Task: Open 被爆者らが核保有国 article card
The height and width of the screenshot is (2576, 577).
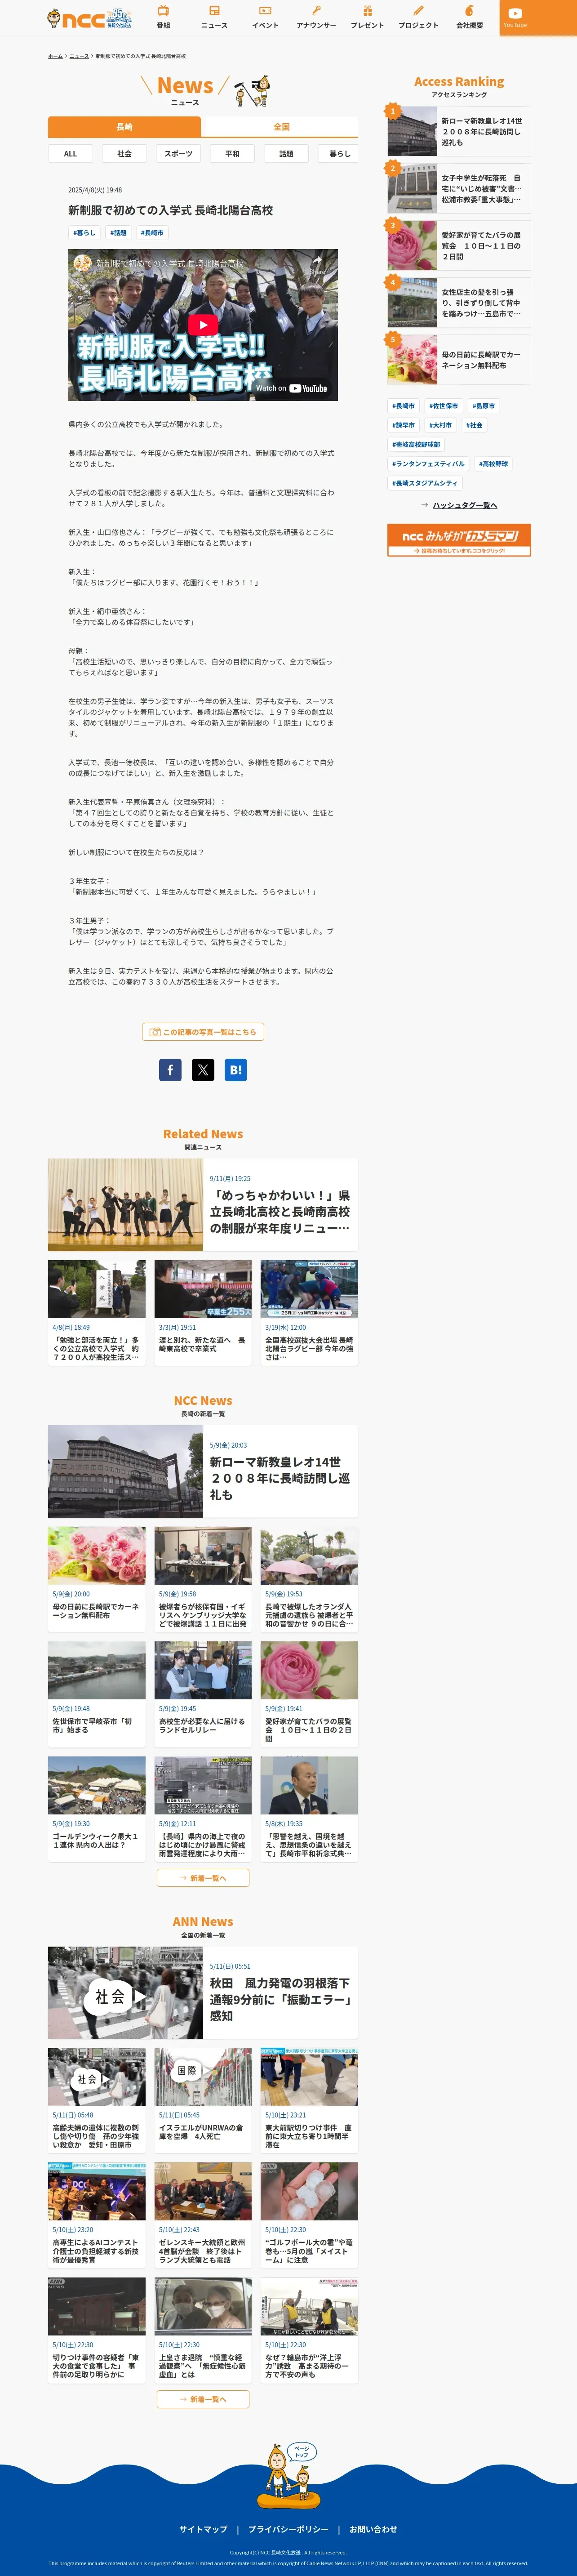Action: [203, 1580]
